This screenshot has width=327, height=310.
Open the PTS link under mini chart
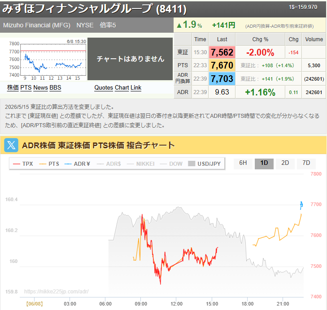coord(26,87)
